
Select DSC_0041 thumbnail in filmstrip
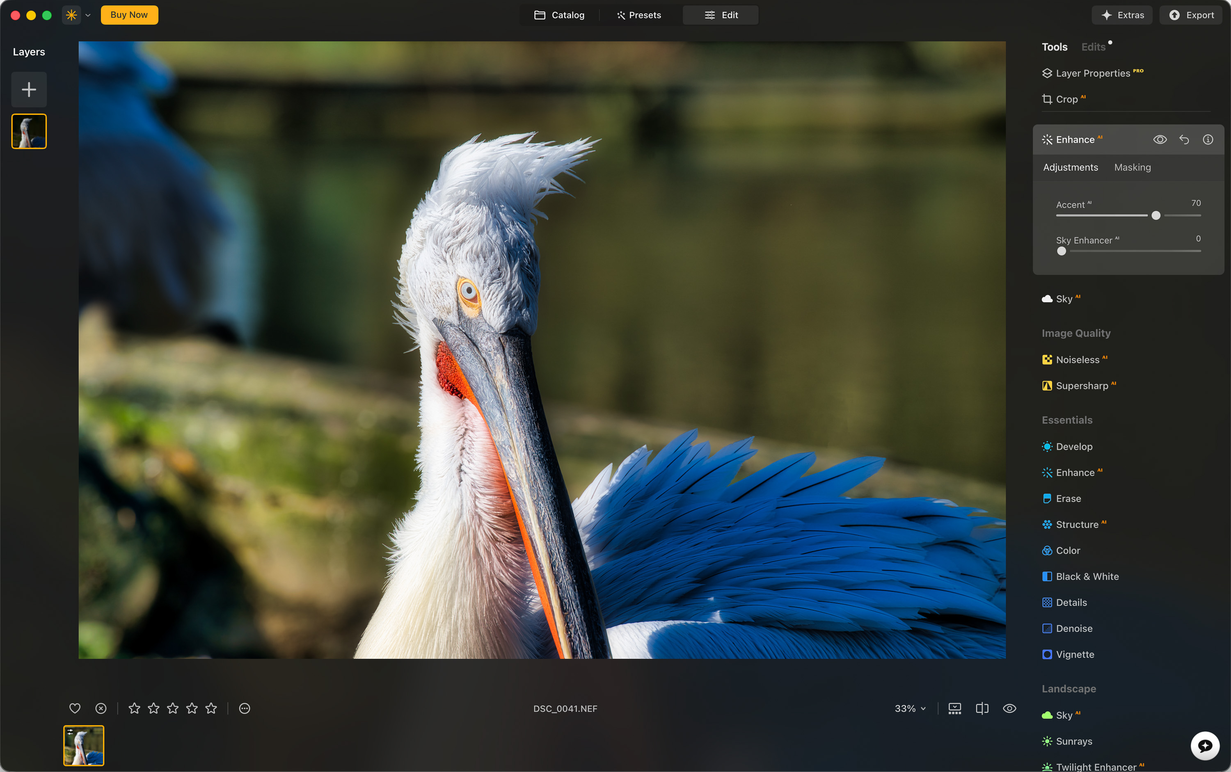pyautogui.click(x=84, y=745)
